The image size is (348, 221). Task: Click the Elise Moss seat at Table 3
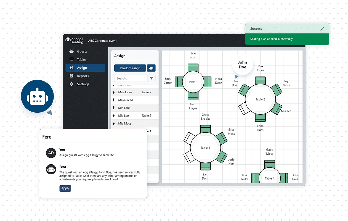pyautogui.click(x=221, y=138)
